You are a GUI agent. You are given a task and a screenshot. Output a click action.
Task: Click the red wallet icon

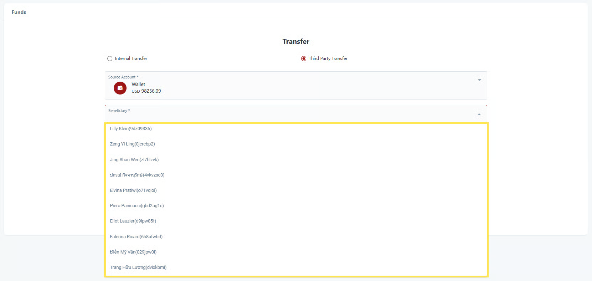coord(120,88)
